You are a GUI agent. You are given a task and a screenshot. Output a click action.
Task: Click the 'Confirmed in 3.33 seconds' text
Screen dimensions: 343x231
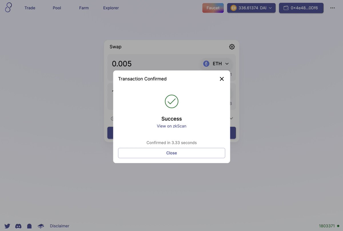(x=171, y=142)
